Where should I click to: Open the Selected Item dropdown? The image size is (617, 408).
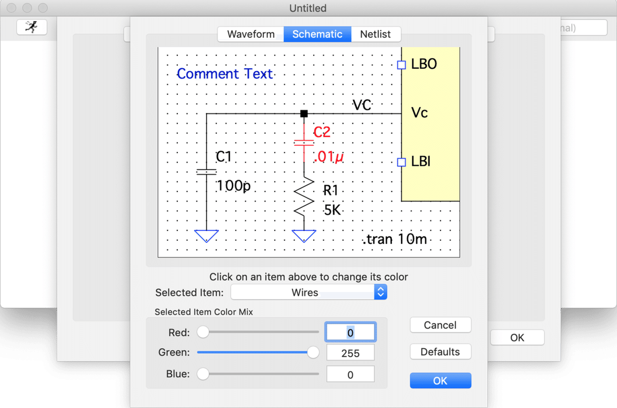[x=308, y=293]
